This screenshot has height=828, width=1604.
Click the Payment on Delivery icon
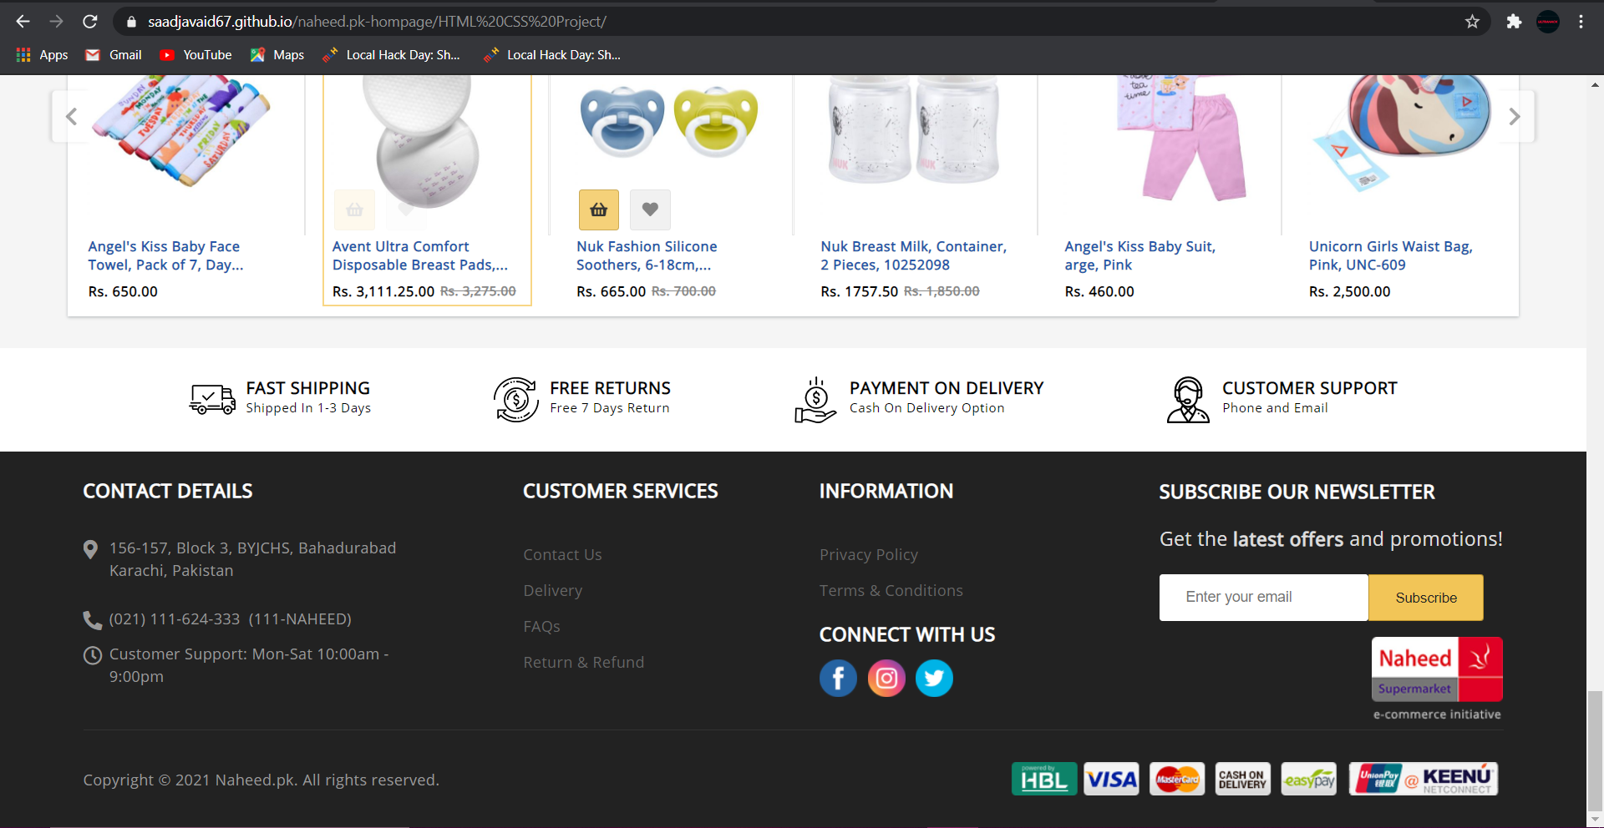tap(815, 400)
